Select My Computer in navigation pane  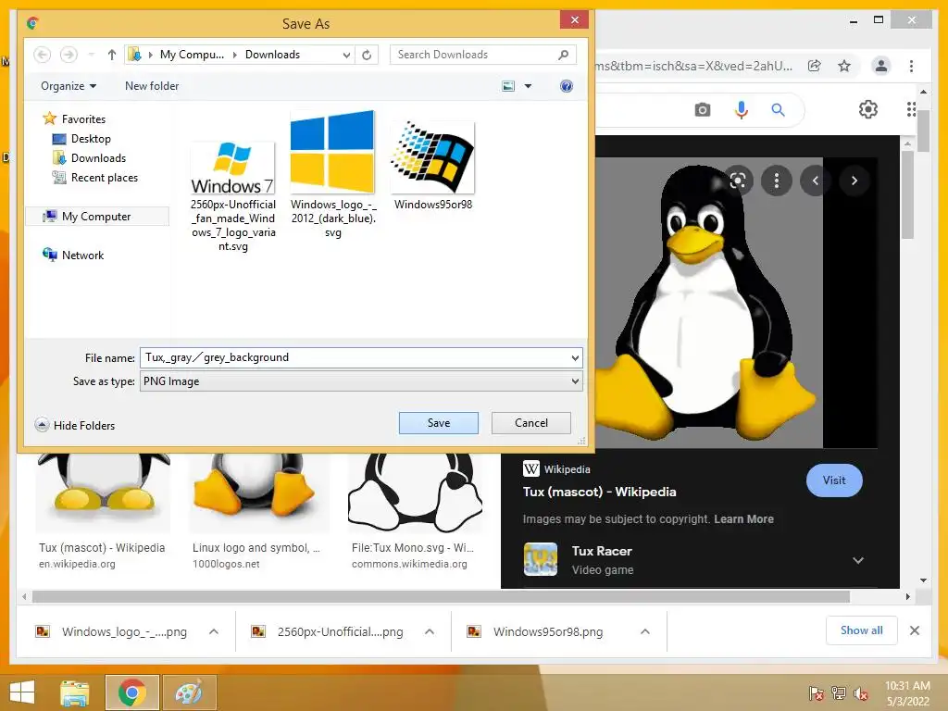[96, 217]
